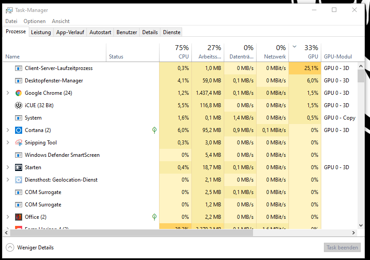370x260 pixels.
Task: Select the Client-Server-Laufzeitprozess row name
Action: 59,68
